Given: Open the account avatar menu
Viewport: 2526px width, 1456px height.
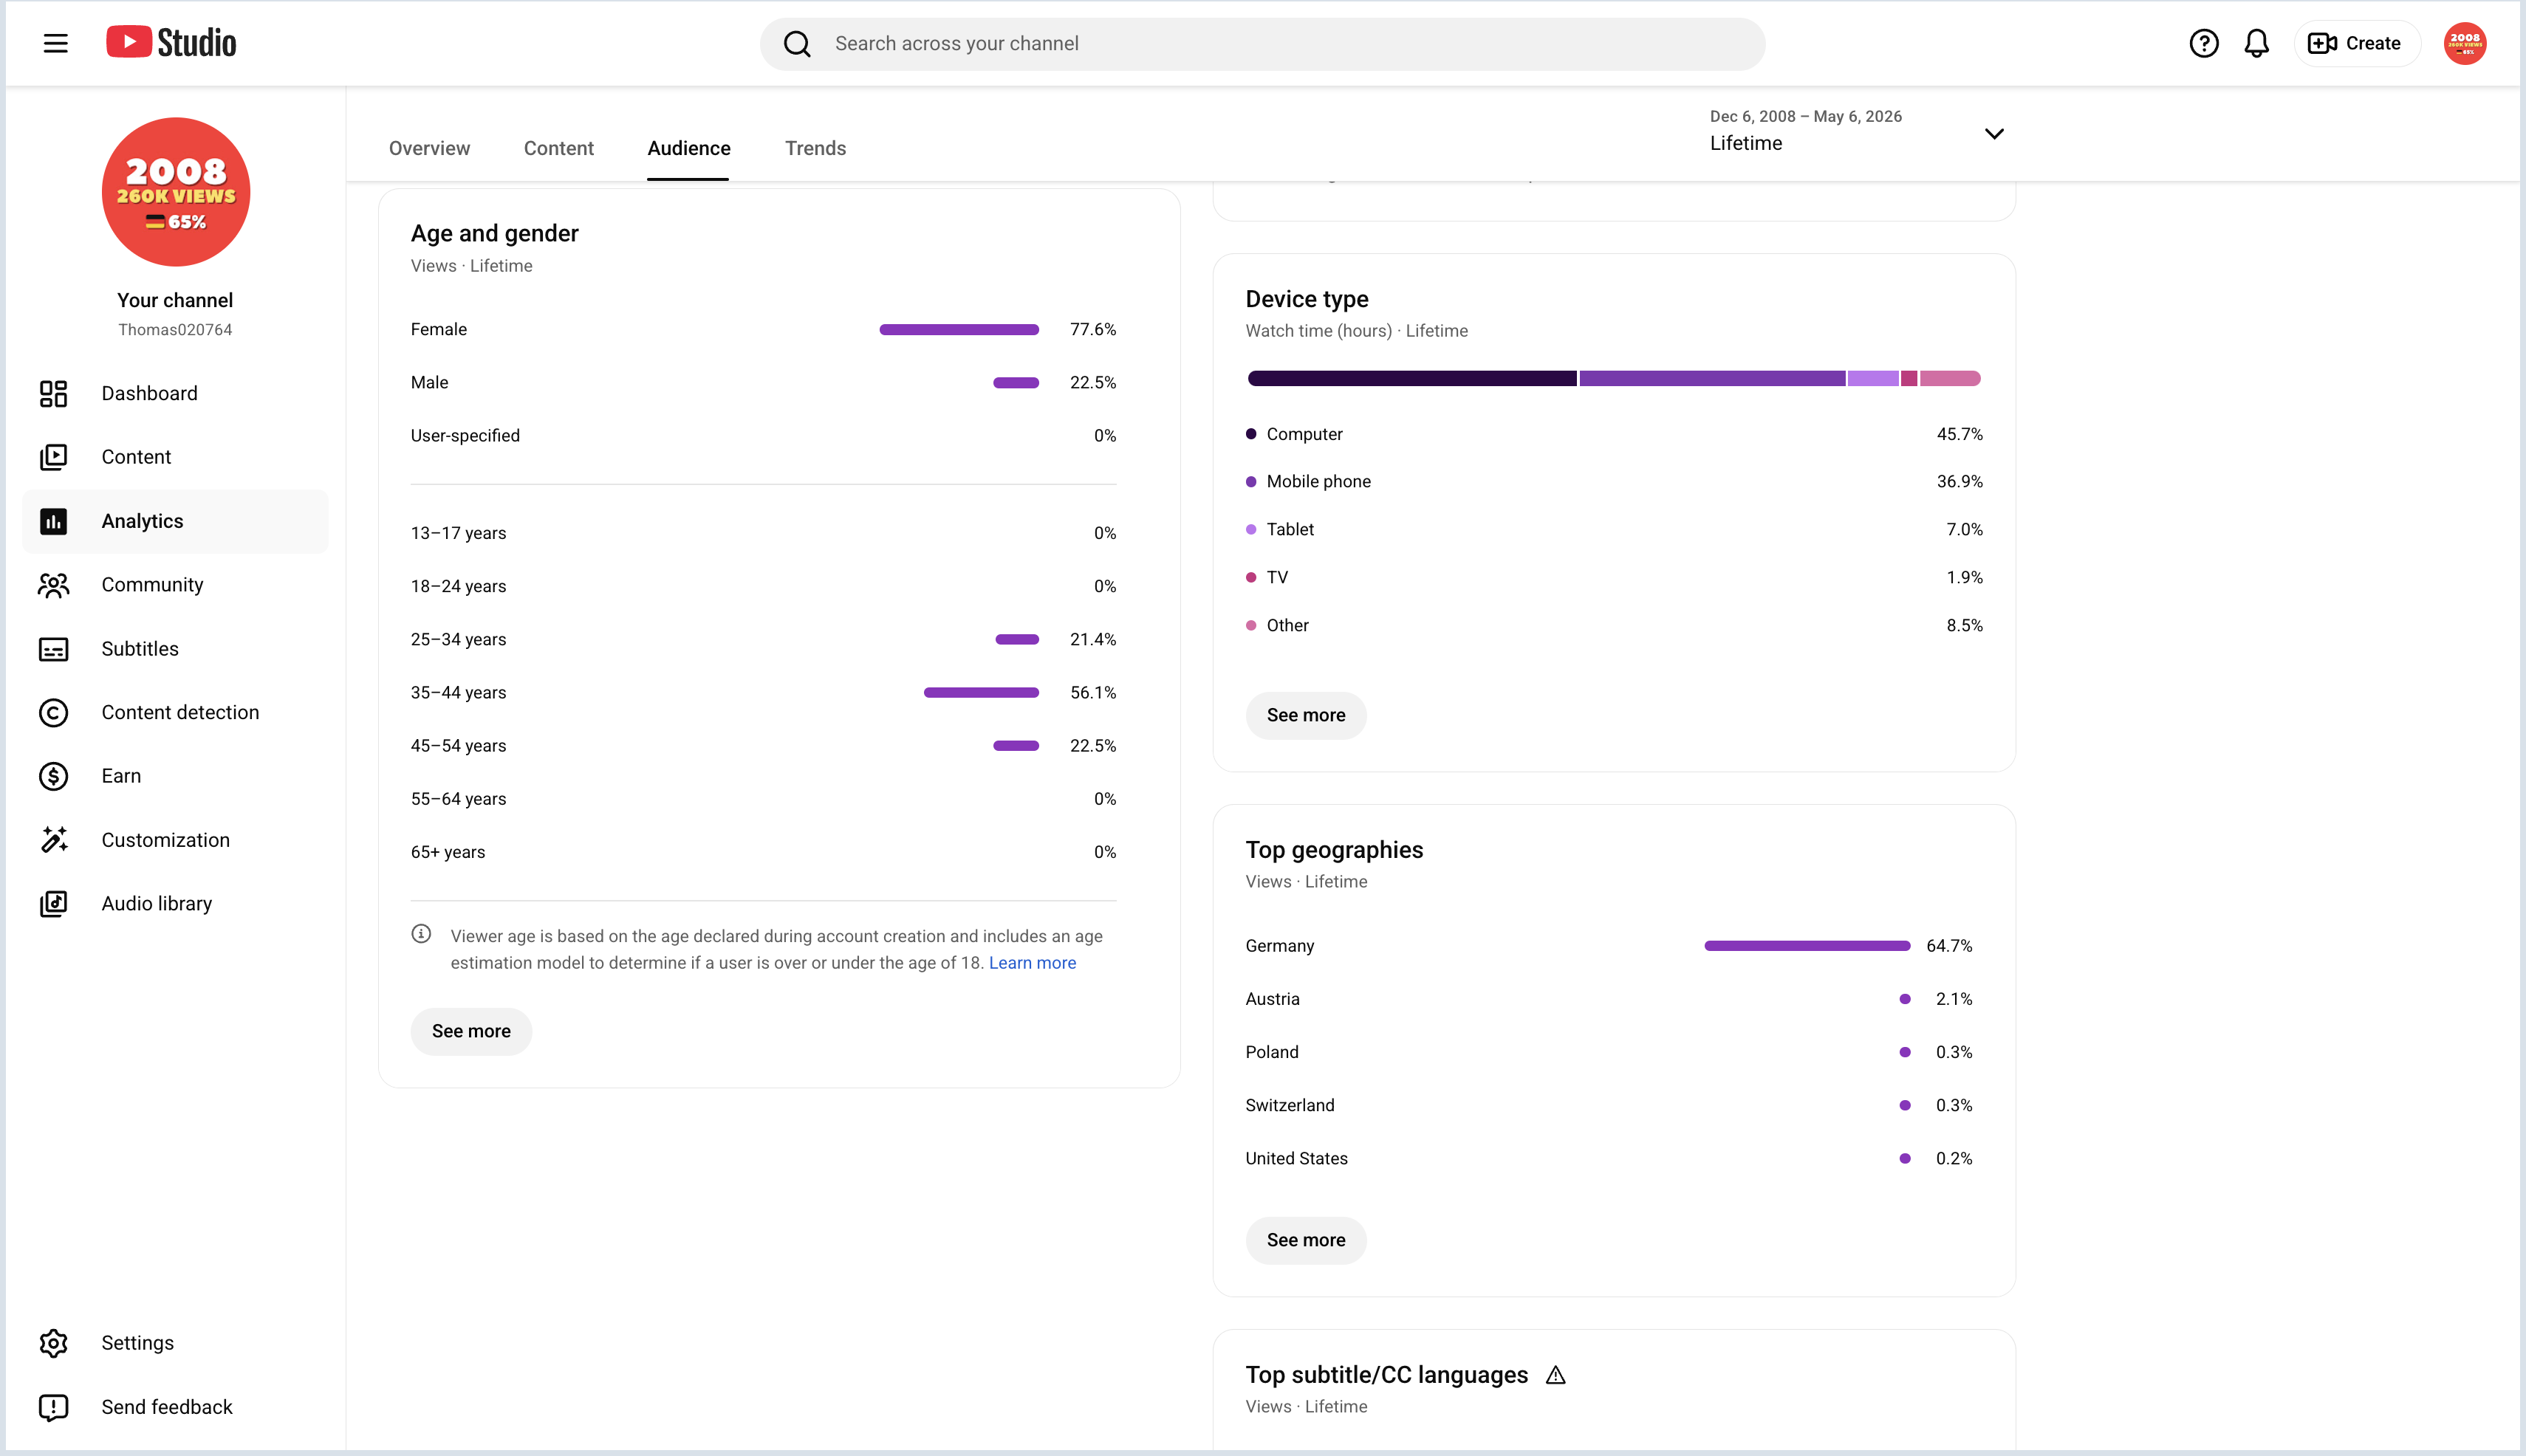Looking at the screenshot, I should 2465,43.
